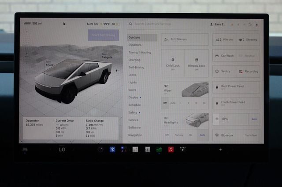Open Mirrors adjustment
The width and height of the screenshot is (282, 187).
[x=224, y=40]
